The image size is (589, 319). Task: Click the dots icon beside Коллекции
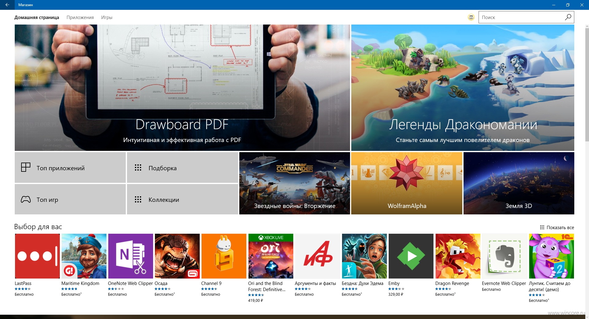tap(138, 199)
